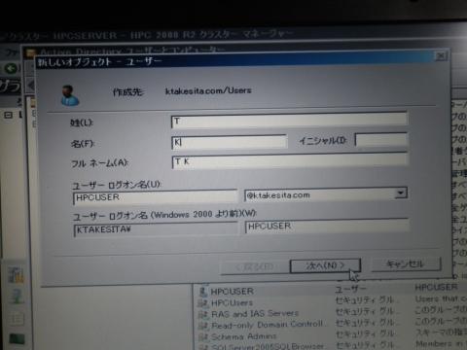
Task: Open the @ktakesita.com domain dropdown
Action: pyautogui.click(x=401, y=193)
